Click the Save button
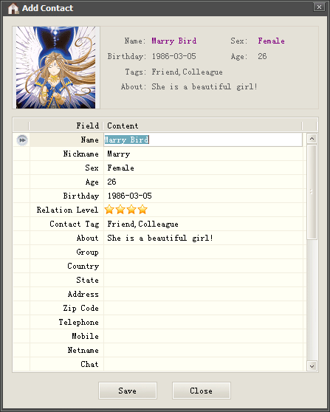Image resolution: width=330 pixels, height=412 pixels. tap(128, 391)
